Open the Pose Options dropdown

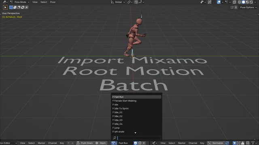(x=248, y=7)
